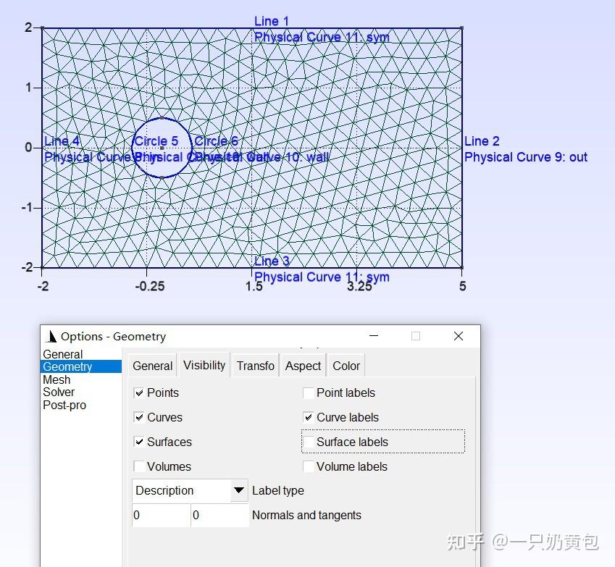
Task: Open the Post-pro options category
Action: point(64,405)
